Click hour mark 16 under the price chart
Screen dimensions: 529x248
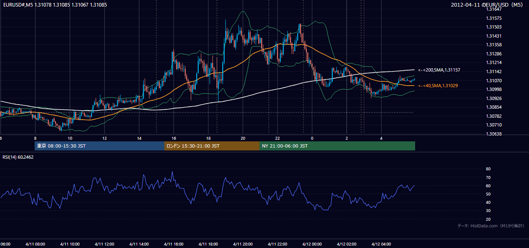point(174,138)
